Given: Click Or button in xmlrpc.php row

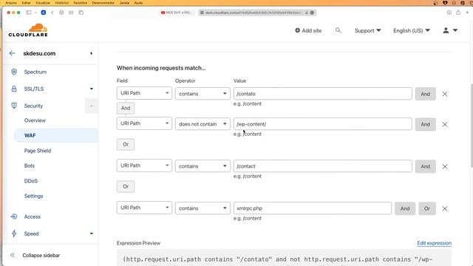Looking at the screenshot, I should coord(427,208).
